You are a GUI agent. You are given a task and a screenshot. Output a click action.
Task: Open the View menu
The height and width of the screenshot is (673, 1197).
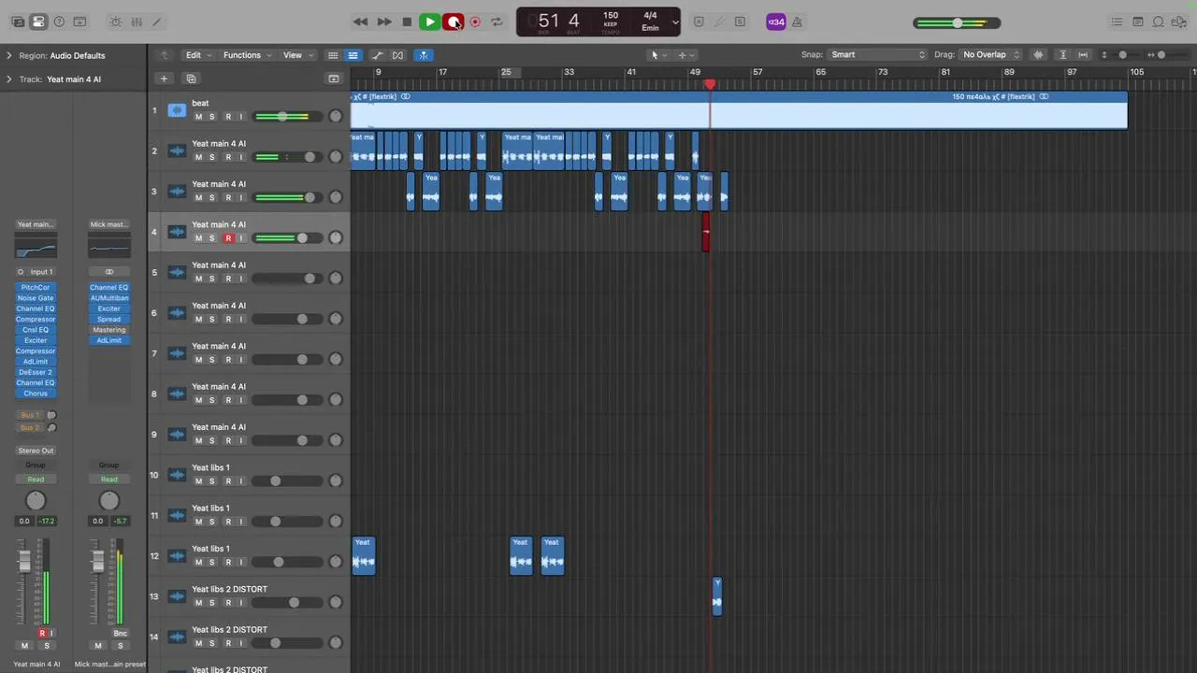click(x=296, y=55)
